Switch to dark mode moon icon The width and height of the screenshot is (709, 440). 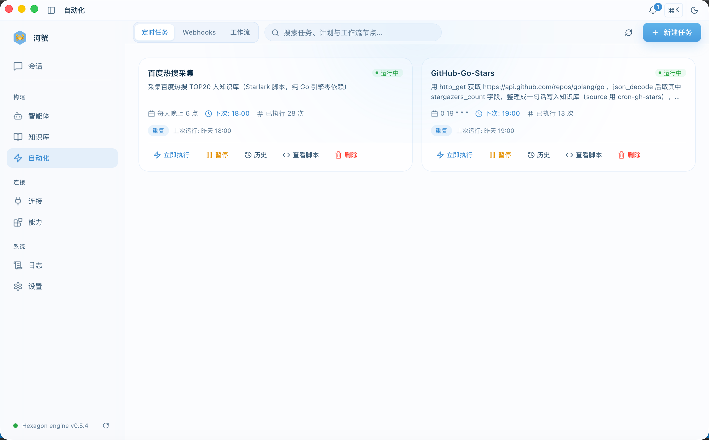click(694, 11)
